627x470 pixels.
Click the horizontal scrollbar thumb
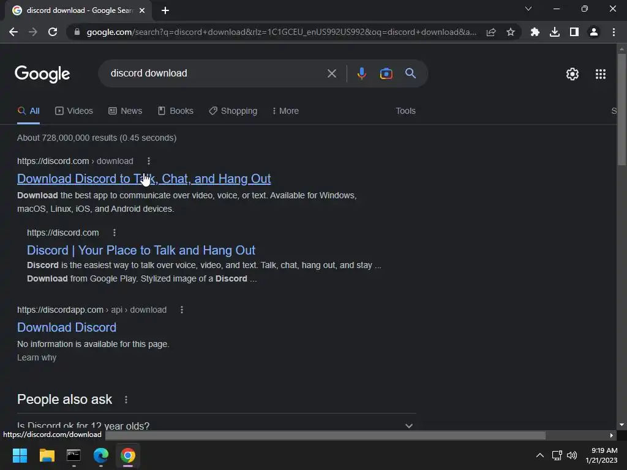pyautogui.click(x=325, y=435)
